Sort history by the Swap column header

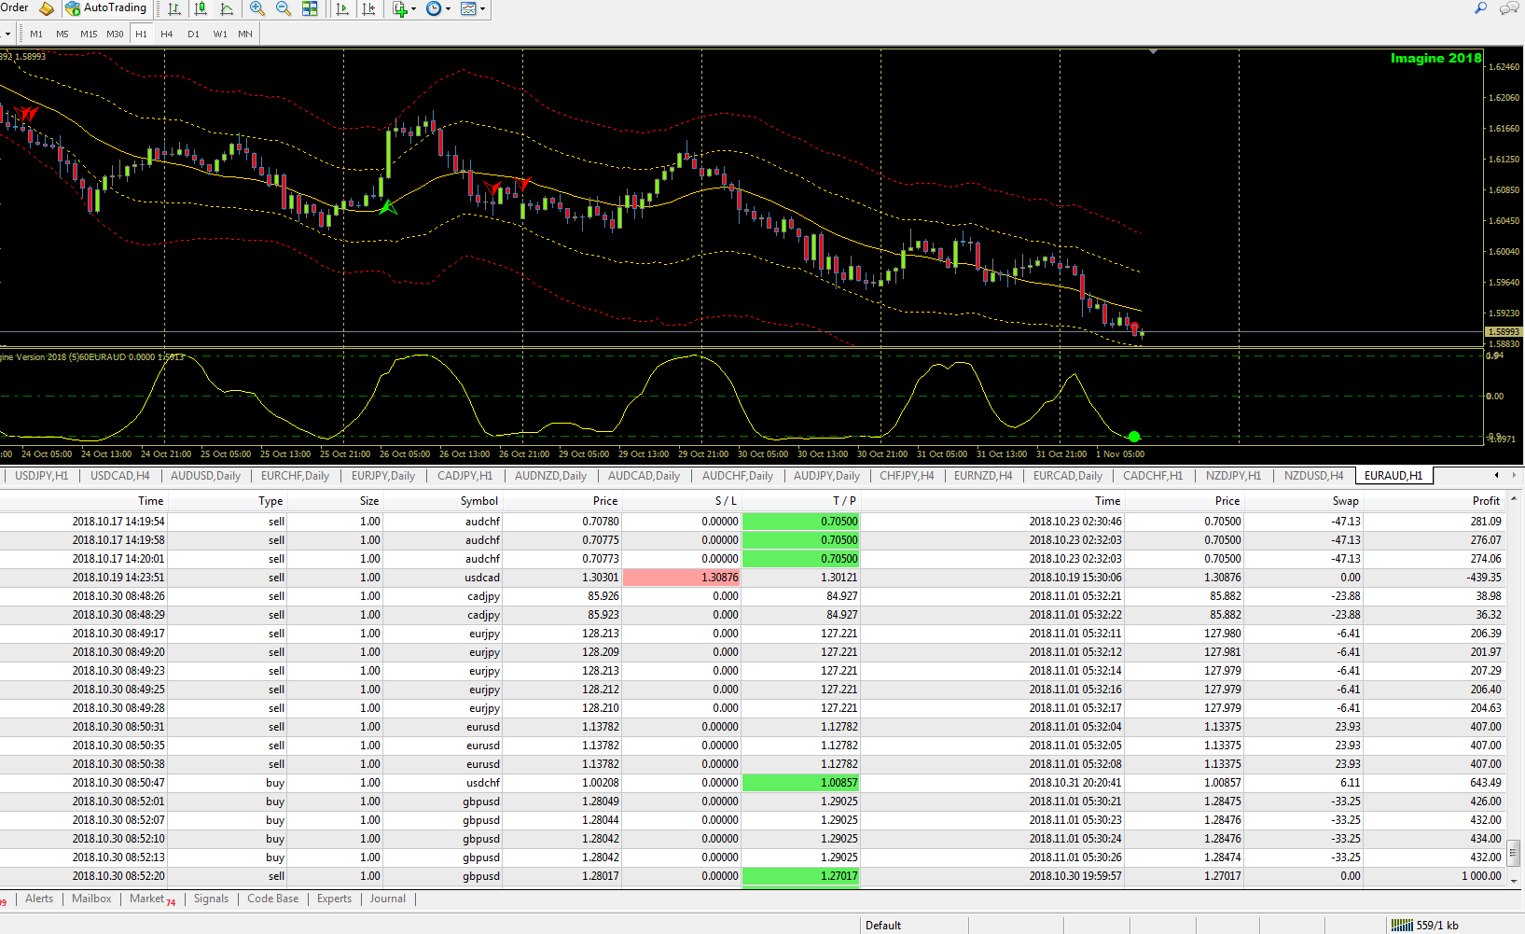1346,501
